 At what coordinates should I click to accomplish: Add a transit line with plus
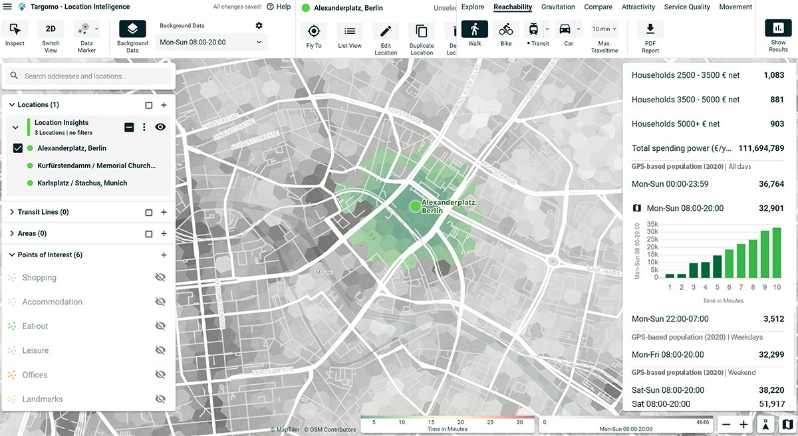tap(164, 213)
